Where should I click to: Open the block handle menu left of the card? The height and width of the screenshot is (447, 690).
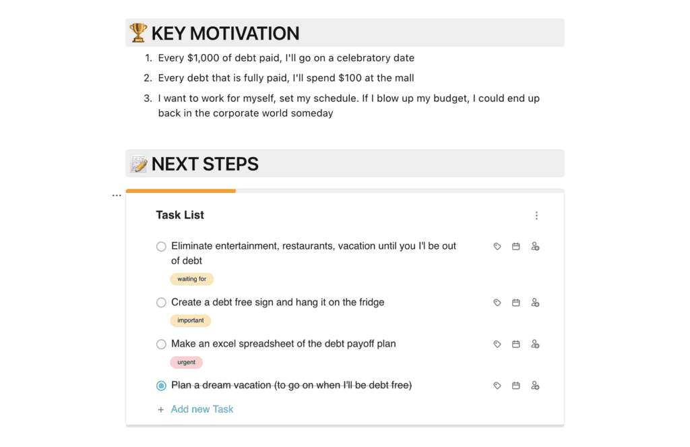click(117, 195)
